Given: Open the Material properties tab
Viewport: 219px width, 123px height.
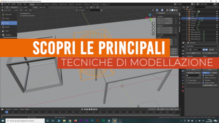Looking at the screenshot, I should coord(183,87).
